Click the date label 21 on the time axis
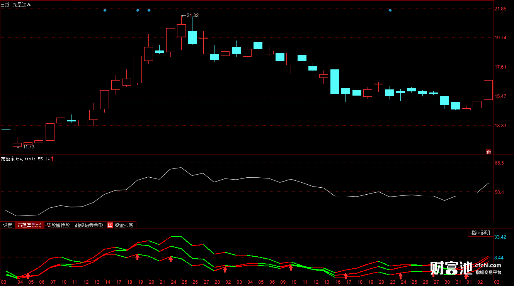 point(162,282)
